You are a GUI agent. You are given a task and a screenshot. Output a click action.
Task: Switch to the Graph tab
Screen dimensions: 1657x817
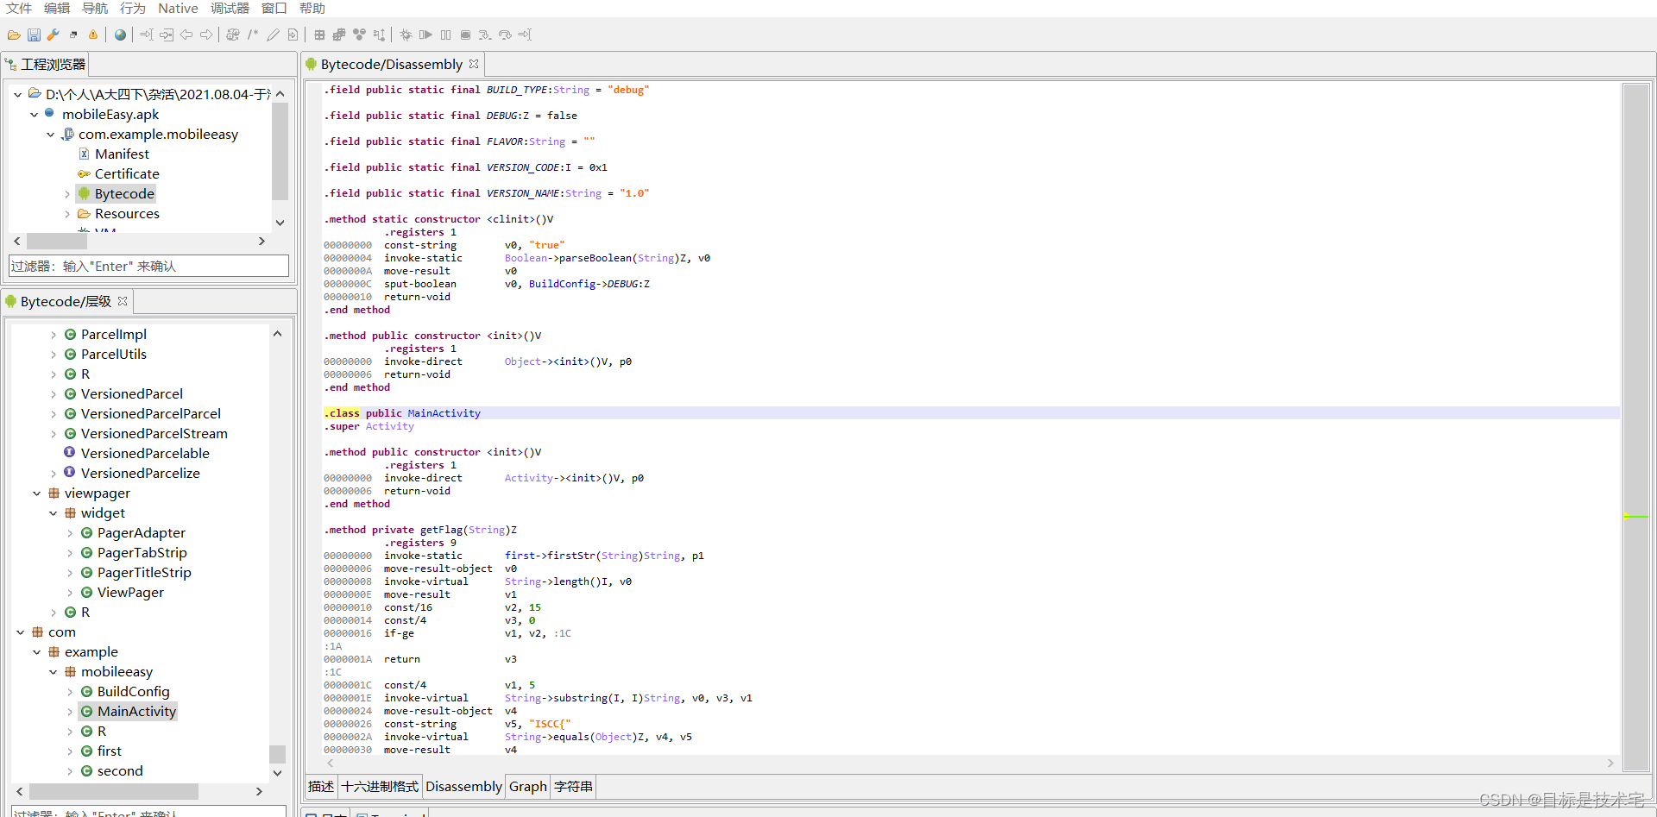(527, 787)
